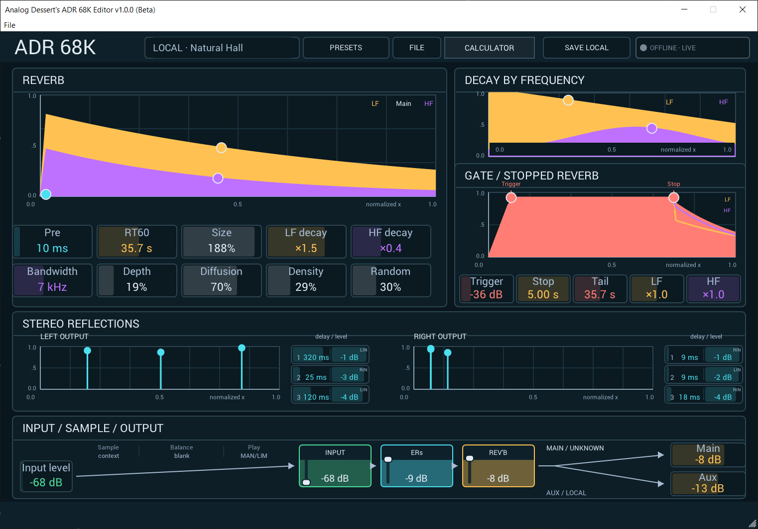Click the LOCAL · Natural Hall preset name field
Screen dimensions: 758x529
(222, 48)
